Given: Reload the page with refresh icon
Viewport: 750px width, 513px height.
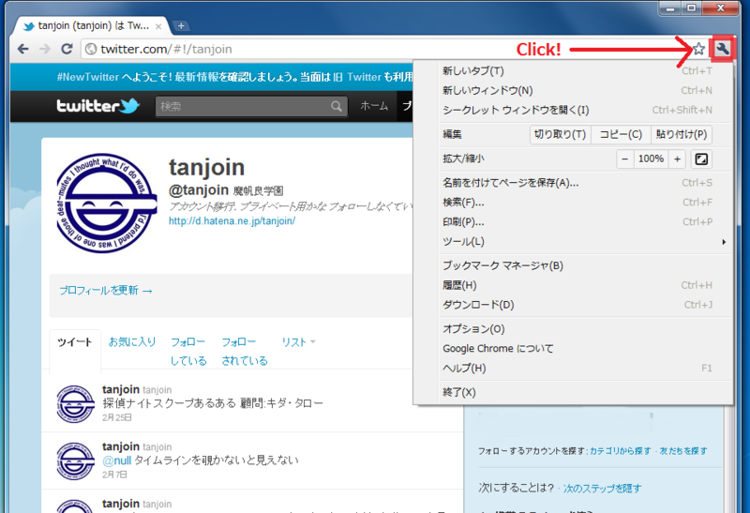Looking at the screenshot, I should point(67,49).
